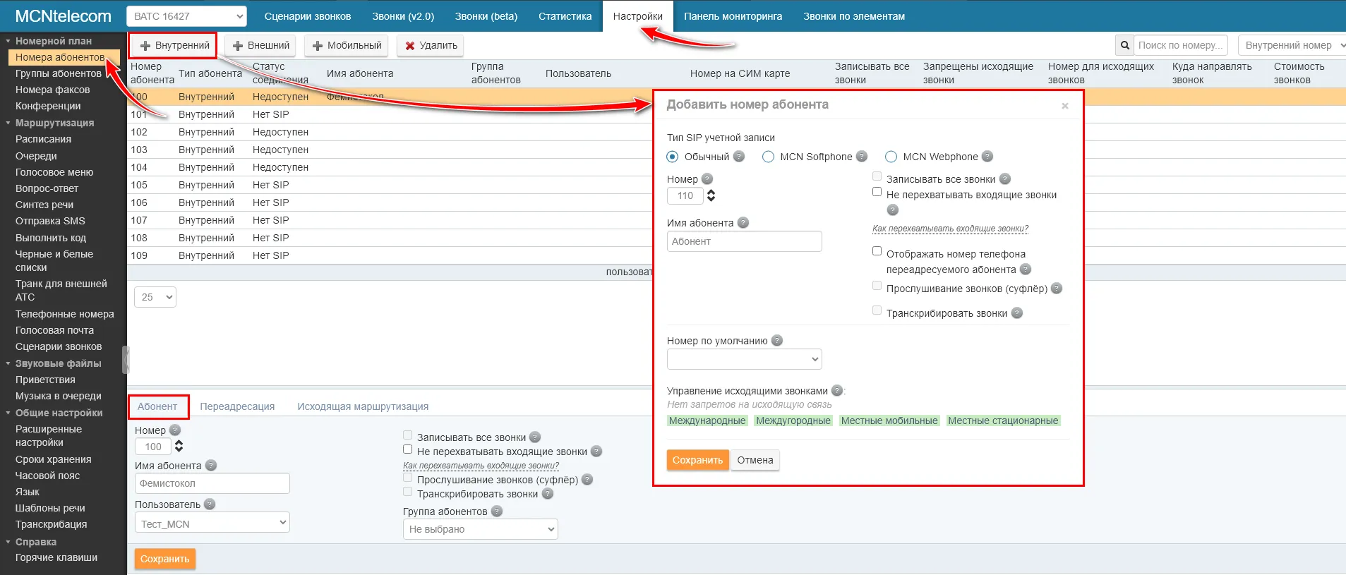Open Номер по умолчанию dropdown
Screen dimensions: 1346x575
click(744, 359)
